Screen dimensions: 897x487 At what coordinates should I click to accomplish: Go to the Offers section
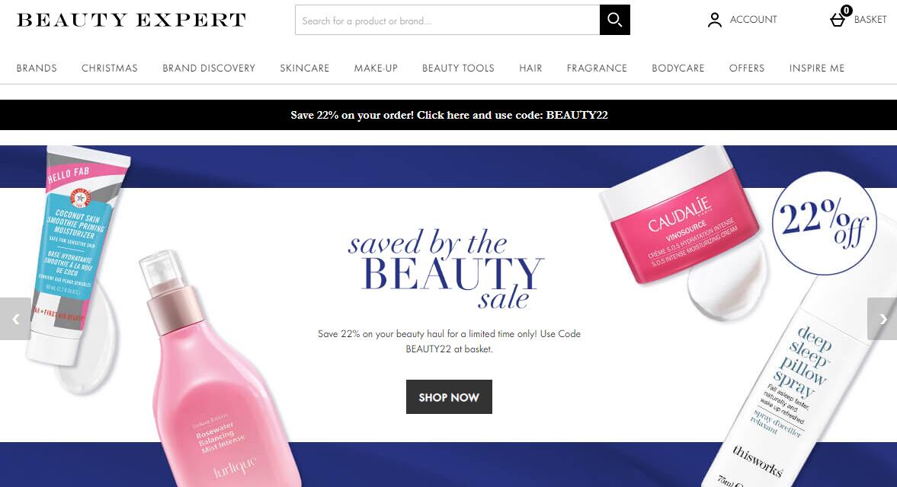click(747, 68)
